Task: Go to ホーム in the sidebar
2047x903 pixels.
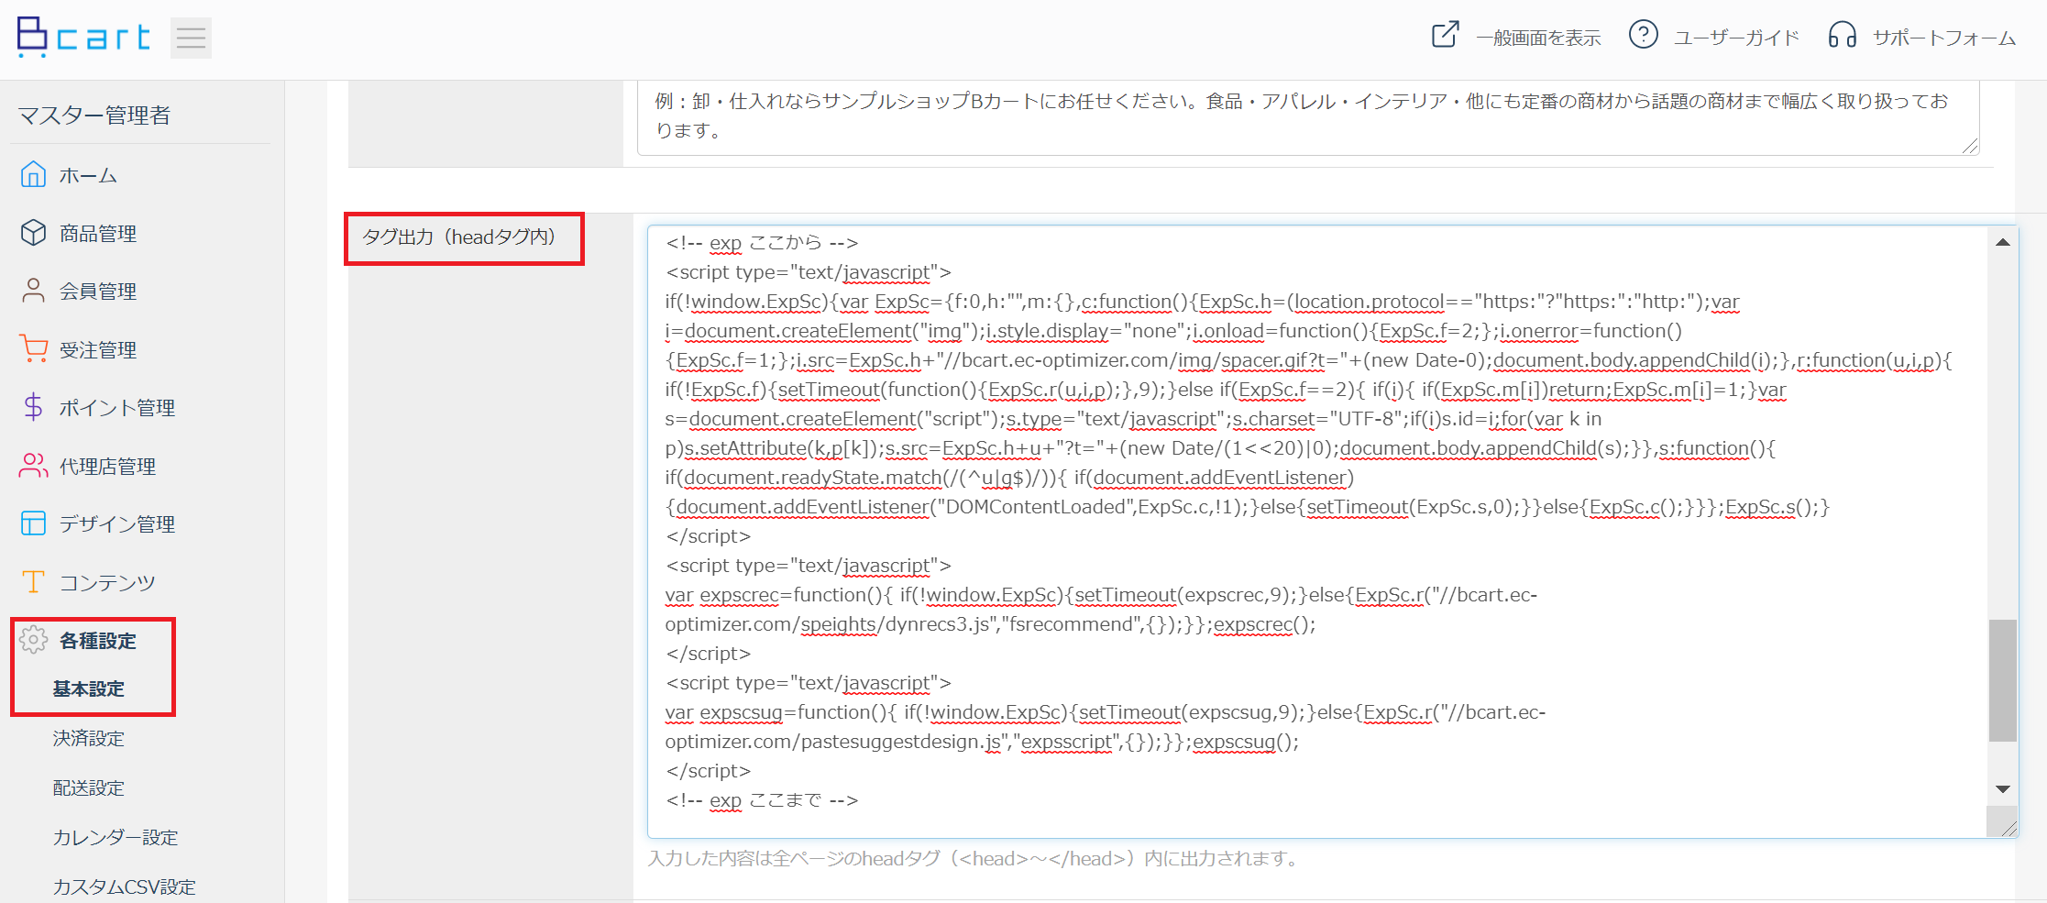Action: point(88,175)
